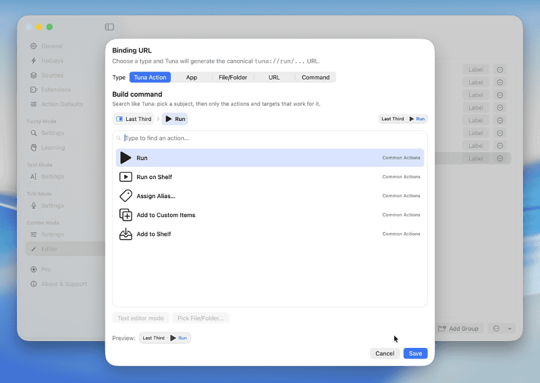Click Text editor mode button
The height and width of the screenshot is (383, 540).
coord(141,318)
